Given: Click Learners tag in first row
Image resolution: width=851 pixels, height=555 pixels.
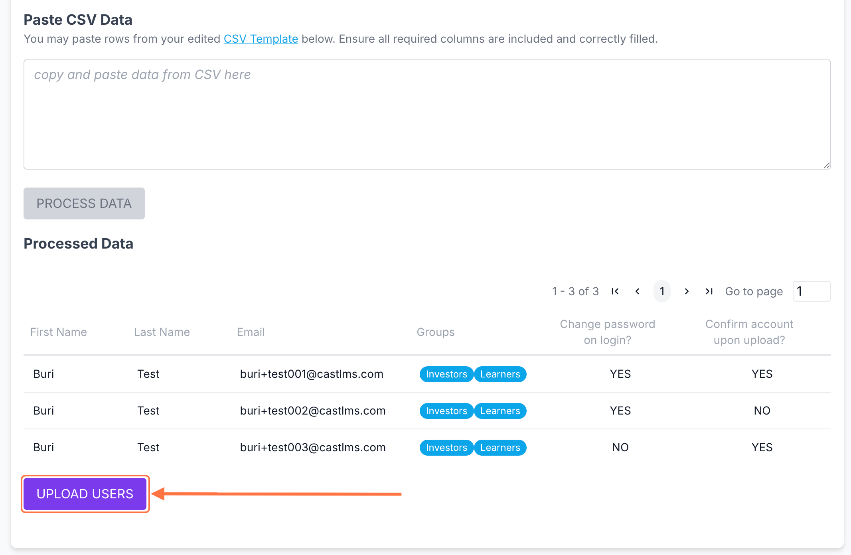Looking at the screenshot, I should pyautogui.click(x=500, y=374).
